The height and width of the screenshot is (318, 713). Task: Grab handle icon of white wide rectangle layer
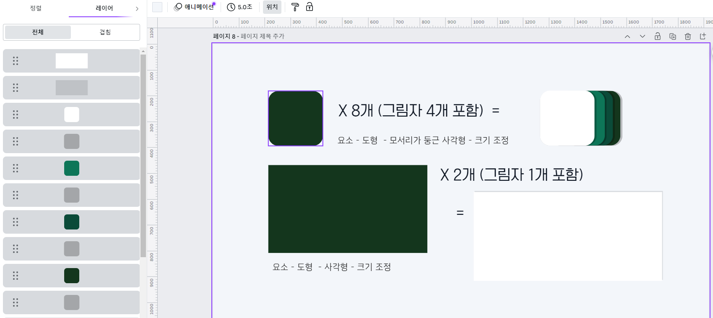click(16, 61)
